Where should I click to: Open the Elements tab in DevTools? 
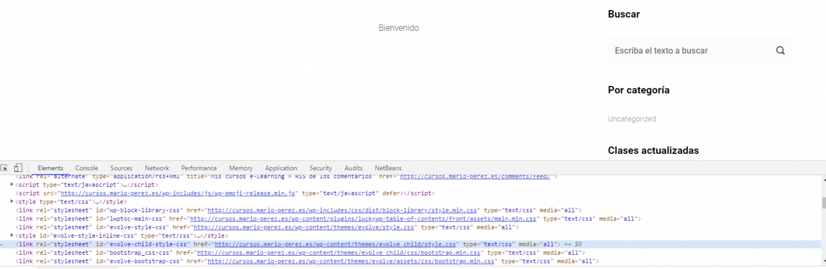[x=51, y=168]
